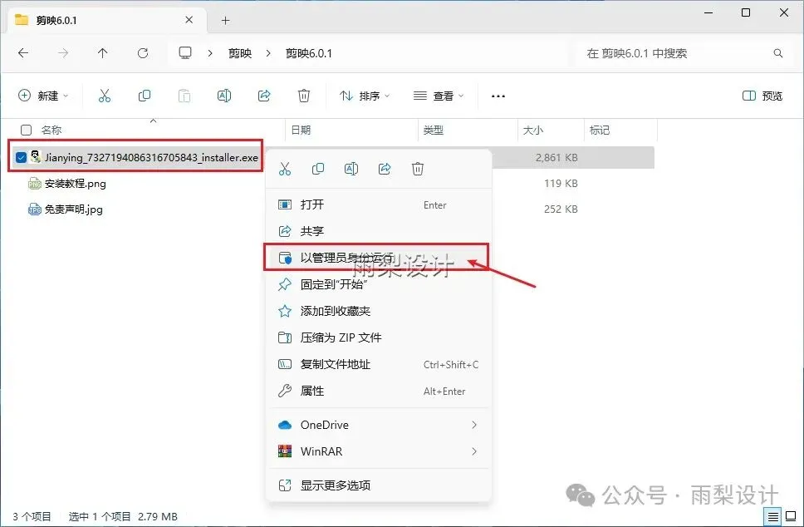Click the Share icon in toolbar
The width and height of the screenshot is (804, 527).
(x=264, y=96)
